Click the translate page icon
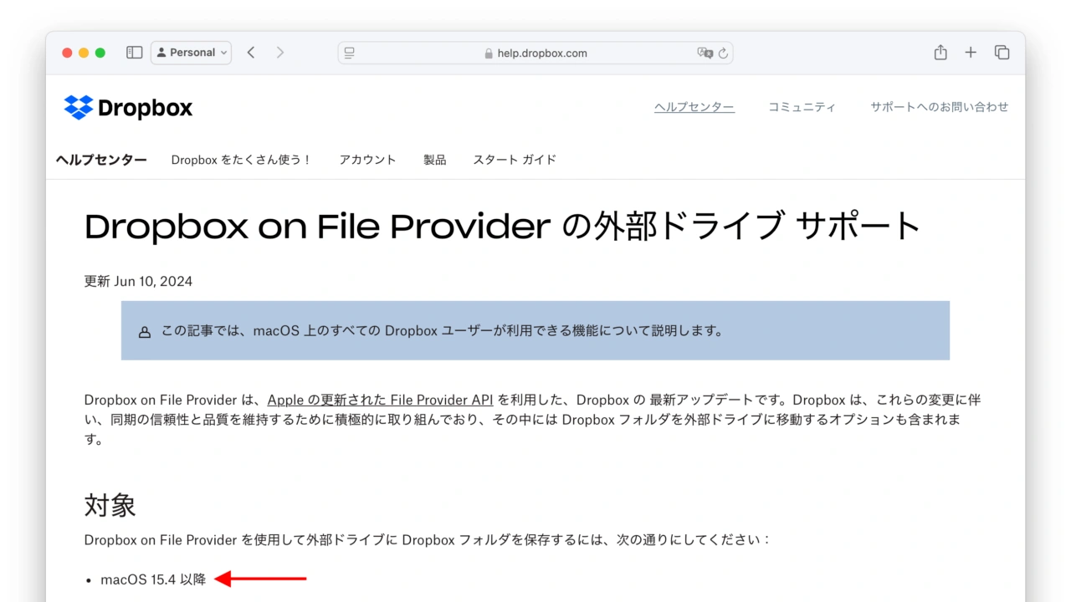The width and height of the screenshot is (1071, 602). [705, 53]
